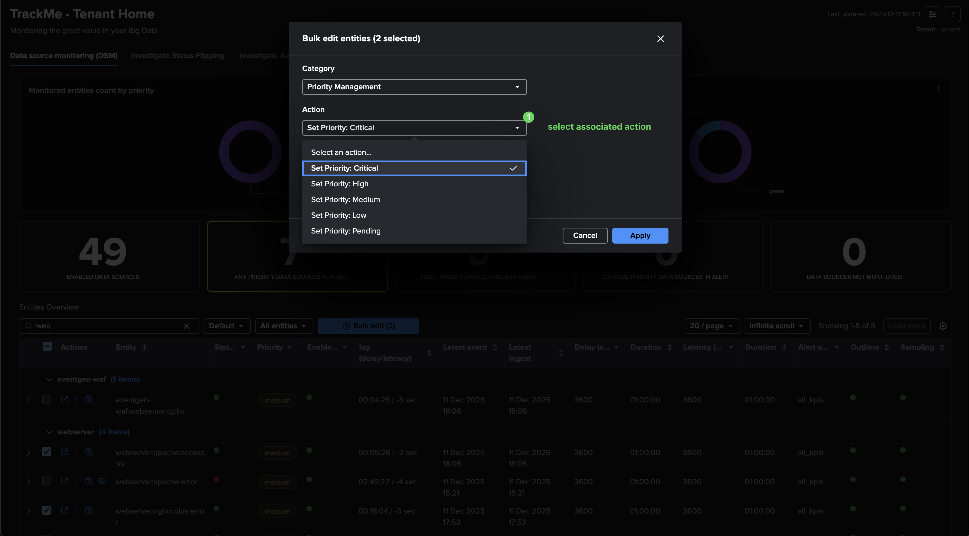Collapse the webserver group chevron
The height and width of the screenshot is (536, 969).
click(49, 432)
